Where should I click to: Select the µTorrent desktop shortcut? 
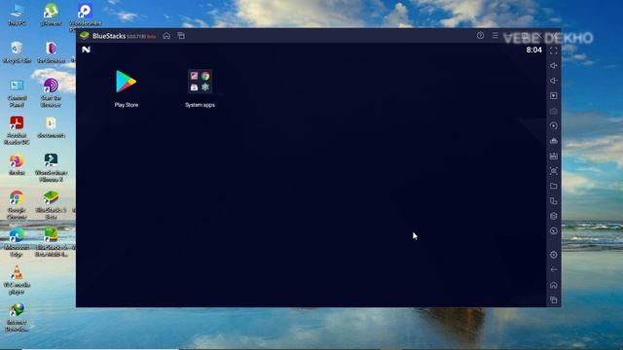tap(52, 15)
